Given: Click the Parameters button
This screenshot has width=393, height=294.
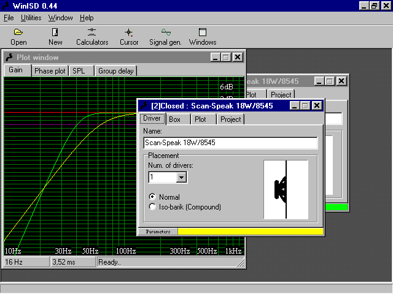Looking at the screenshot, I should pos(158,232).
